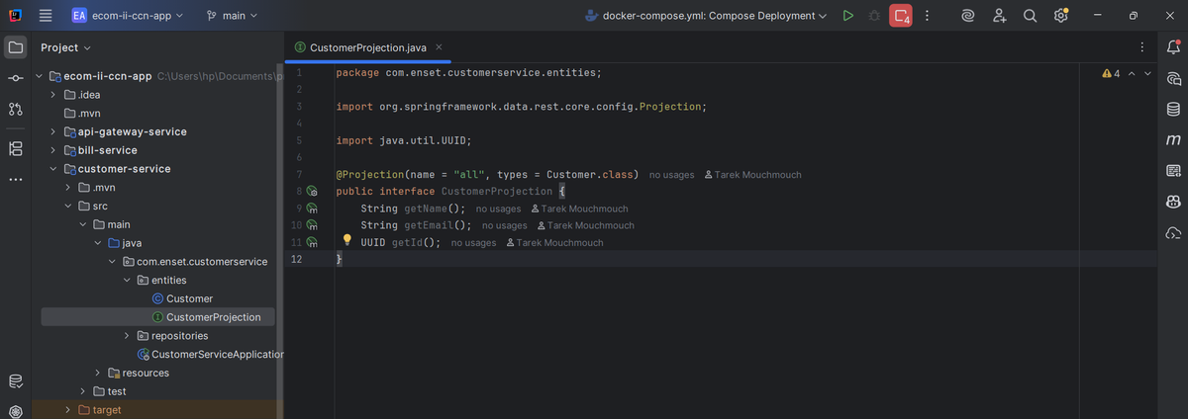Viewport: 1188px width, 419px height.
Task: Click the gutter icon beside getName line
Action: [x=312, y=209]
